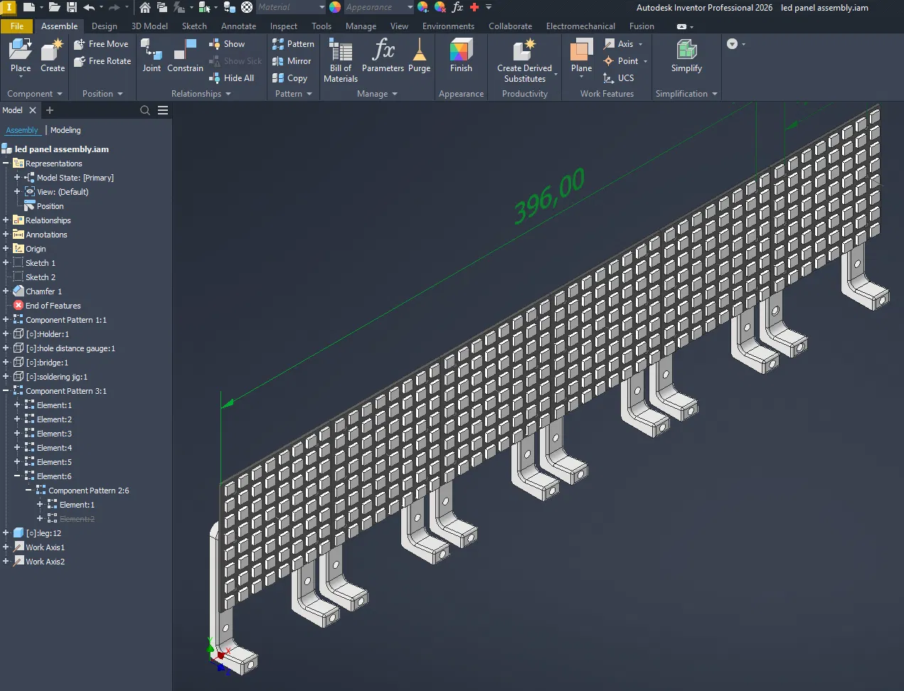Expand the Component Pattern 1:1 node
The height and width of the screenshot is (691, 904).
6,320
